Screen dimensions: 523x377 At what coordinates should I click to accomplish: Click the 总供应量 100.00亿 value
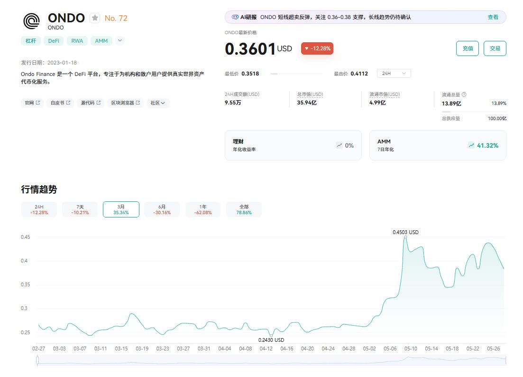497,118
